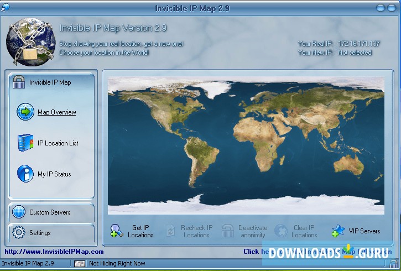Click the padlock icon in status bar corner
Image resolution: width=401 pixels, height=271 pixels.
coord(393,263)
